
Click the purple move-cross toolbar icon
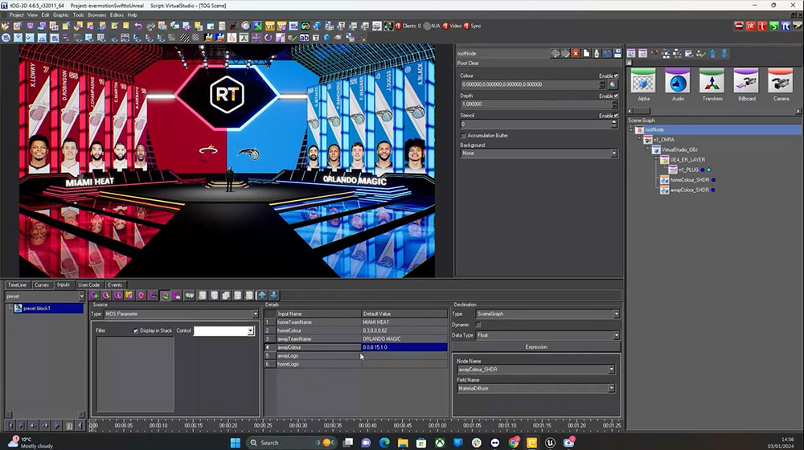(256, 38)
